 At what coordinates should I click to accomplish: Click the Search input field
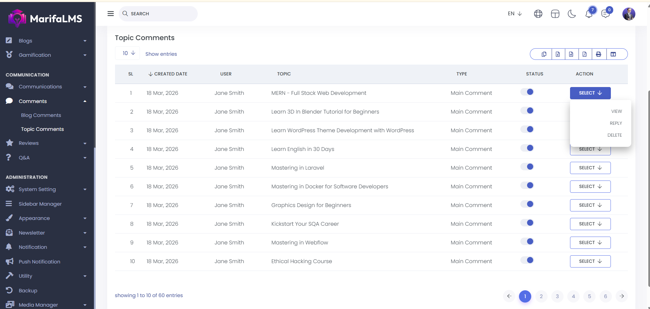(x=160, y=14)
